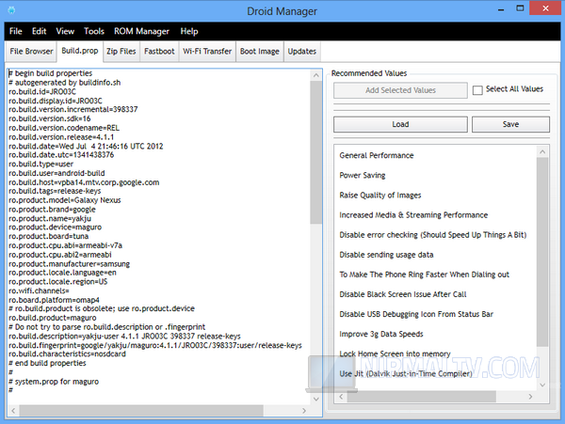Viewport: 565px width, 424px height.
Task: Select Improve 3g Data Speeds
Action: (x=381, y=334)
